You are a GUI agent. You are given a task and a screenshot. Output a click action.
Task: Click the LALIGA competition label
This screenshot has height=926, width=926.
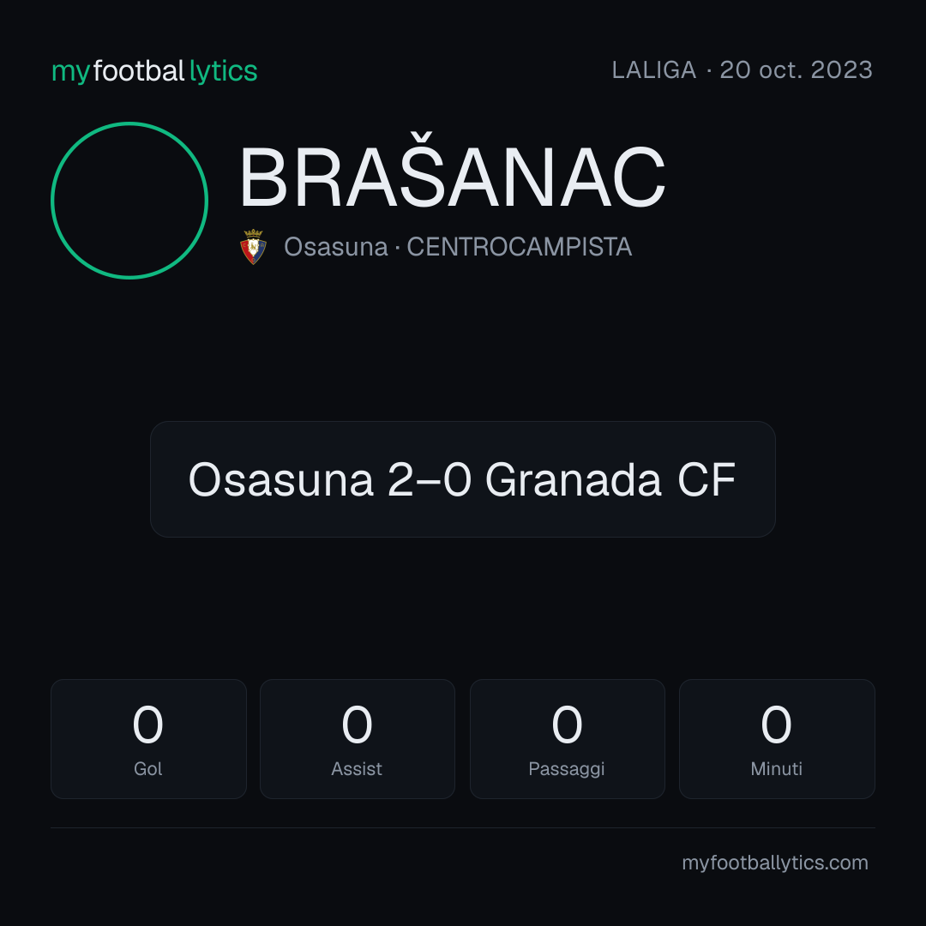pyautogui.click(x=654, y=70)
